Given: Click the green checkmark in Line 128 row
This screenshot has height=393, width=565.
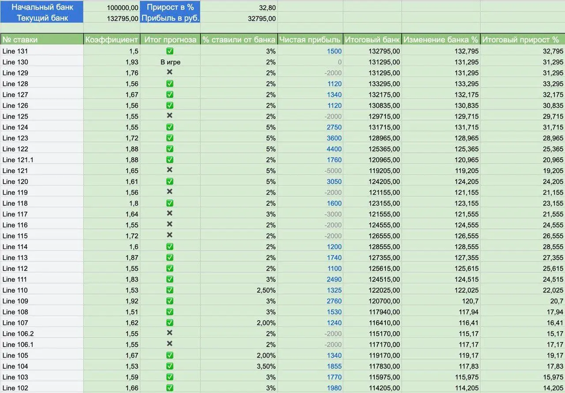Looking at the screenshot, I should click(x=170, y=83).
